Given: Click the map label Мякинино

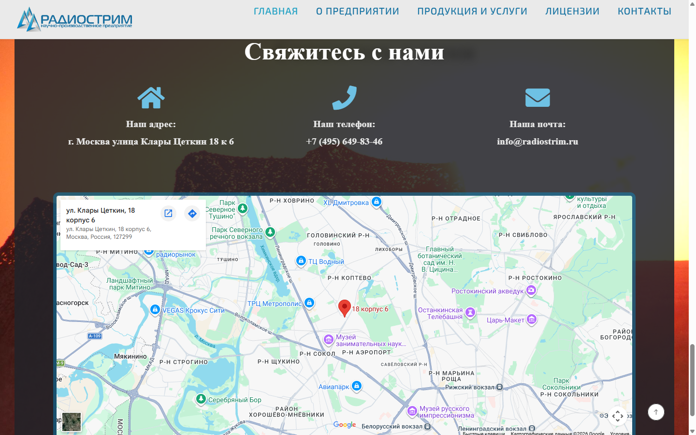Looking at the screenshot, I should point(130,356).
